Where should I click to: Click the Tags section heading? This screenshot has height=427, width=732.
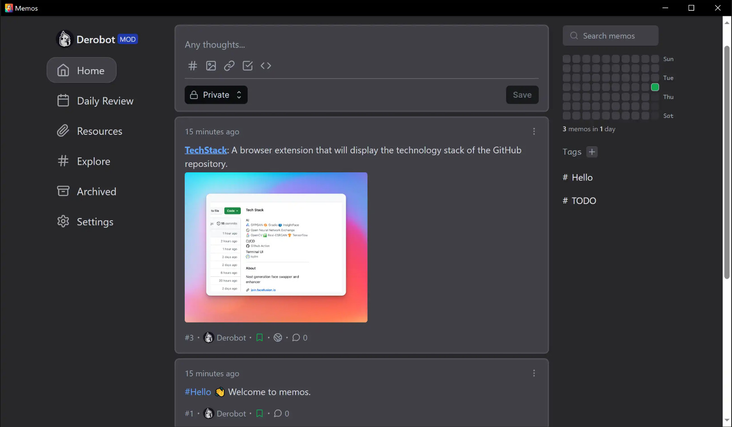pos(572,152)
